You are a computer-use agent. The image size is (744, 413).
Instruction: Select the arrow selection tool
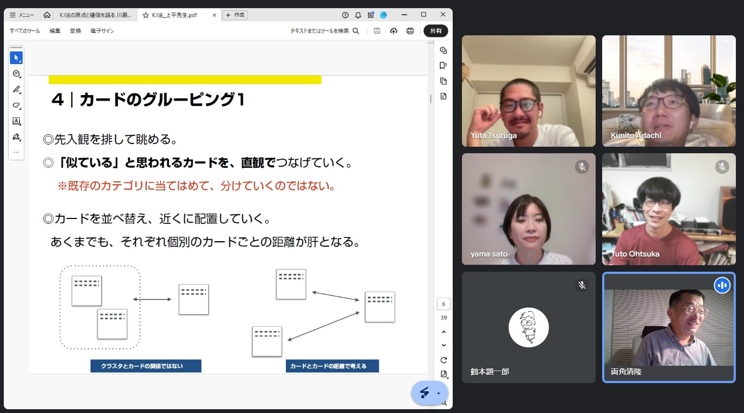16,58
